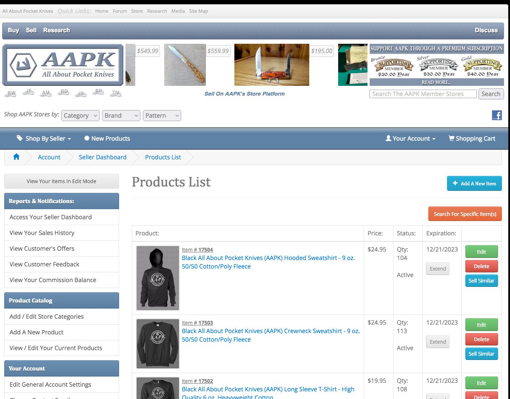Open Add A New Product in sidebar
Screen dimensions: 510x399
tap(62, 332)
